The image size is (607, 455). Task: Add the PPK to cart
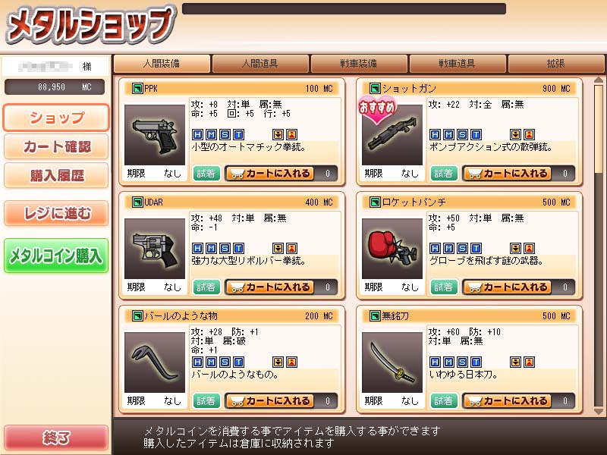pos(271,174)
